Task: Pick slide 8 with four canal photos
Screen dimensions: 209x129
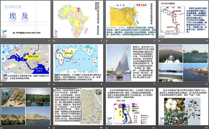Action: pos(182,63)
